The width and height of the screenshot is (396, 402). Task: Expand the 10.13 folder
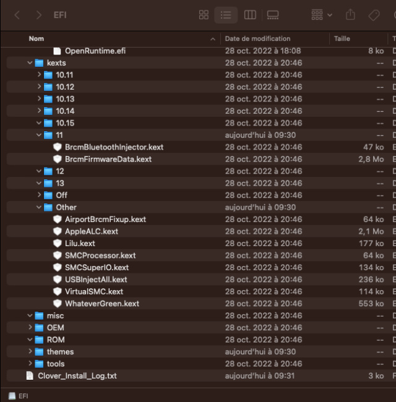[x=39, y=99]
